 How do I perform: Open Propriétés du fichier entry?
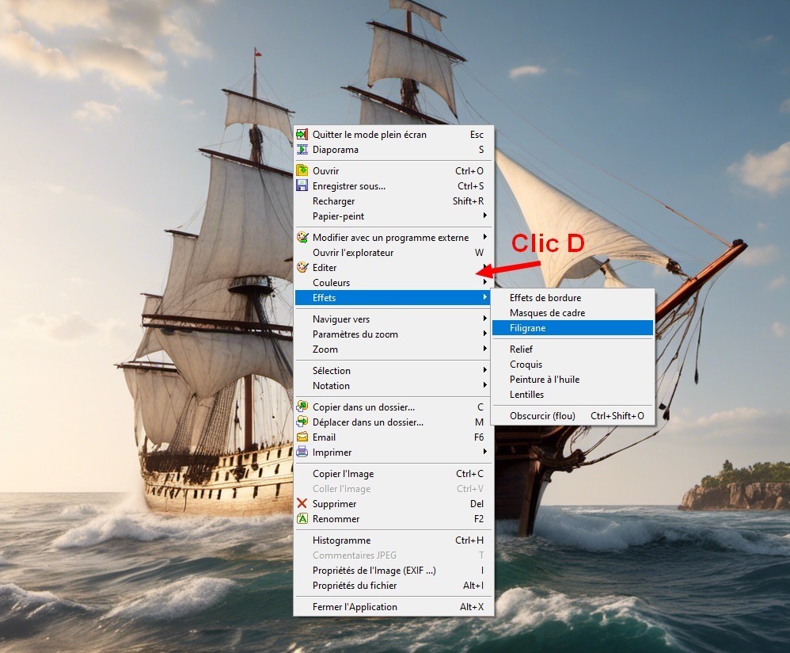click(x=393, y=586)
